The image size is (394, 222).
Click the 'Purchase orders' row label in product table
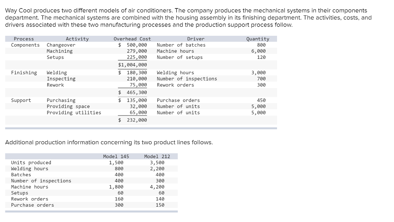coord(32,205)
